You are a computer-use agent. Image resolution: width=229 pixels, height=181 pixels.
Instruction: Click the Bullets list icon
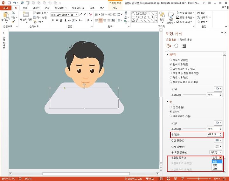pos(96,14)
